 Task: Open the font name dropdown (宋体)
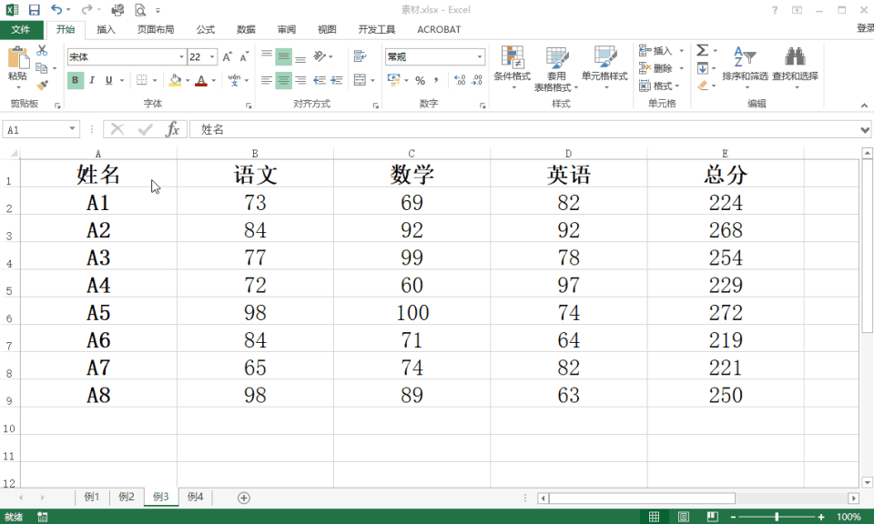(181, 56)
